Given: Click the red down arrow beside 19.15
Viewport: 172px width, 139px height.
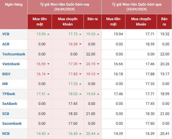Looking at the screenshot, I should (x=98, y=74).
